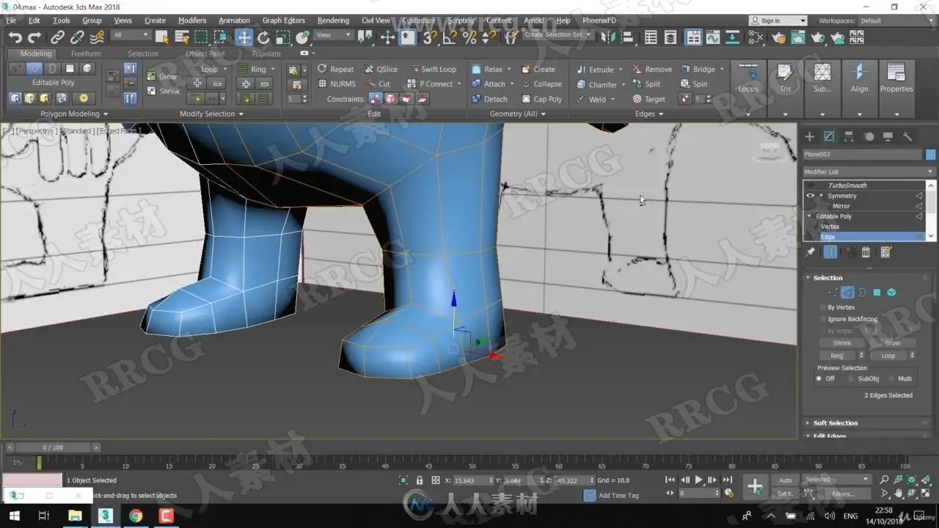Click the Shrink button in Selection rollout
Viewport: 939px width, 528px height.
click(x=842, y=343)
